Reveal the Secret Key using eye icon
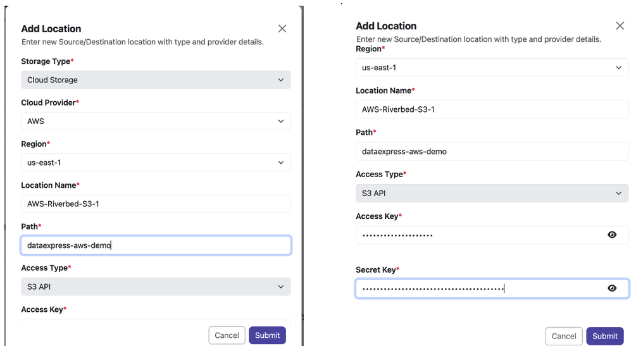Screen dimensions: 636x346 click(612, 288)
